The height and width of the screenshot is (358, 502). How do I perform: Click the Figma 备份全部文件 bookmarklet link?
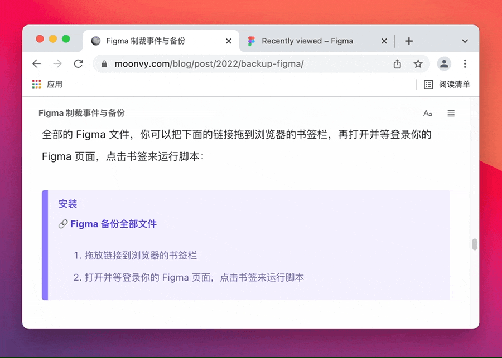(113, 224)
